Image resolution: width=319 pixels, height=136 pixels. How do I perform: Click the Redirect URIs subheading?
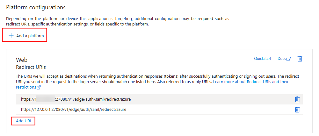[31, 67]
